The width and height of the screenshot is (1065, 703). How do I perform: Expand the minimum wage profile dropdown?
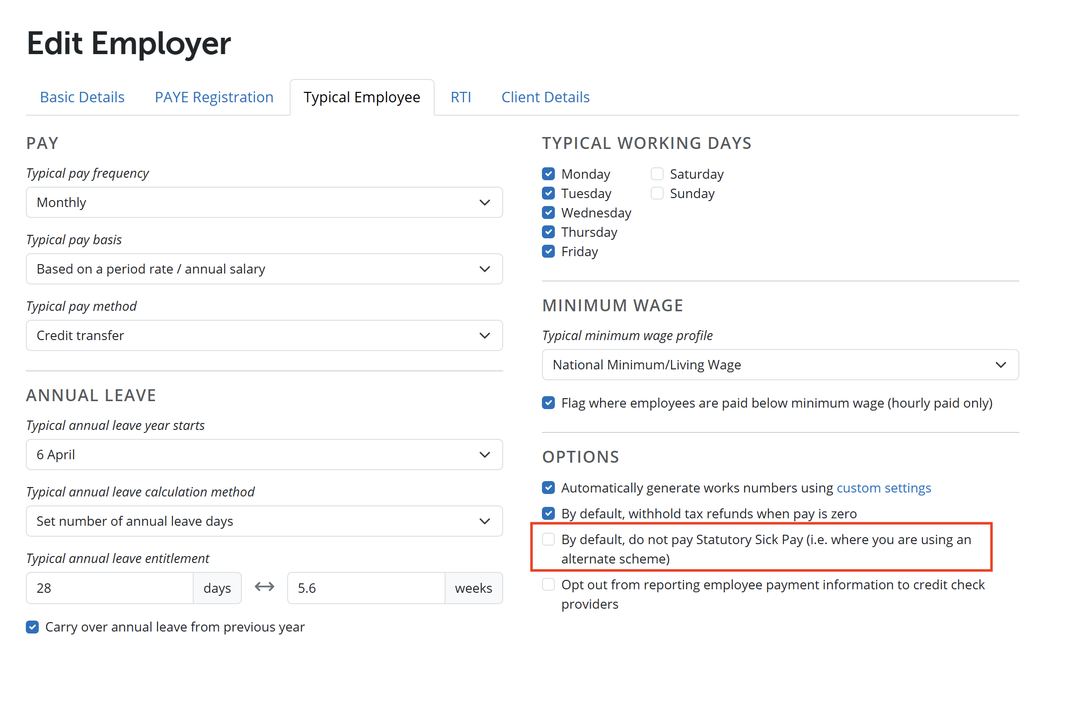[780, 365]
